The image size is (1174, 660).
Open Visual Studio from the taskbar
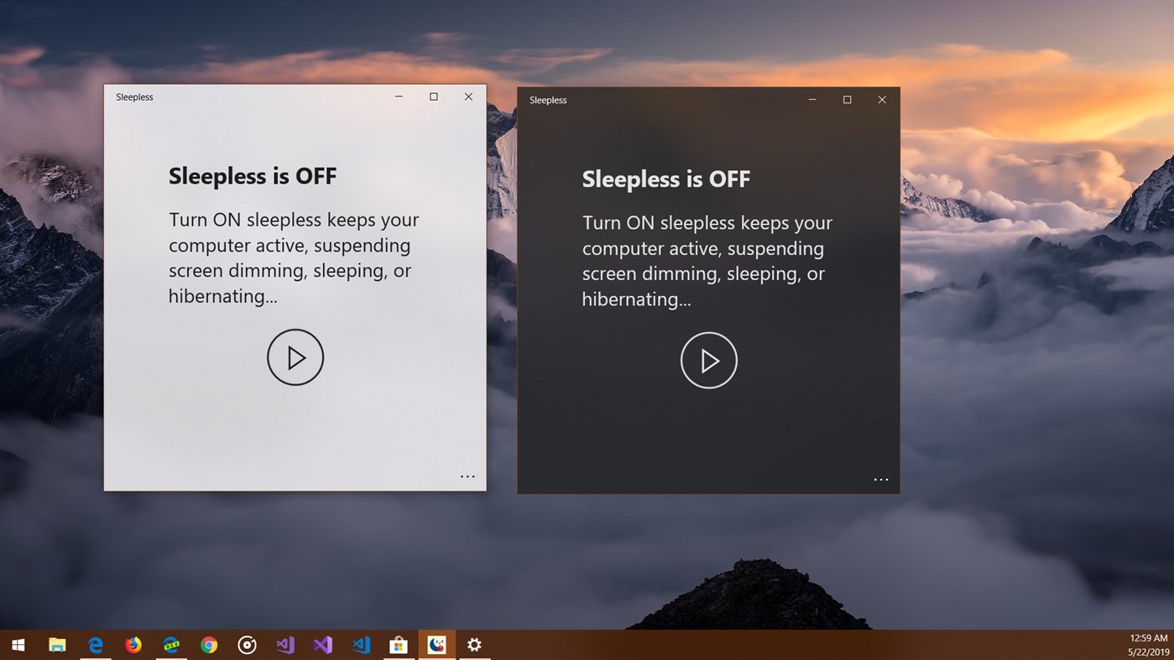[322, 644]
